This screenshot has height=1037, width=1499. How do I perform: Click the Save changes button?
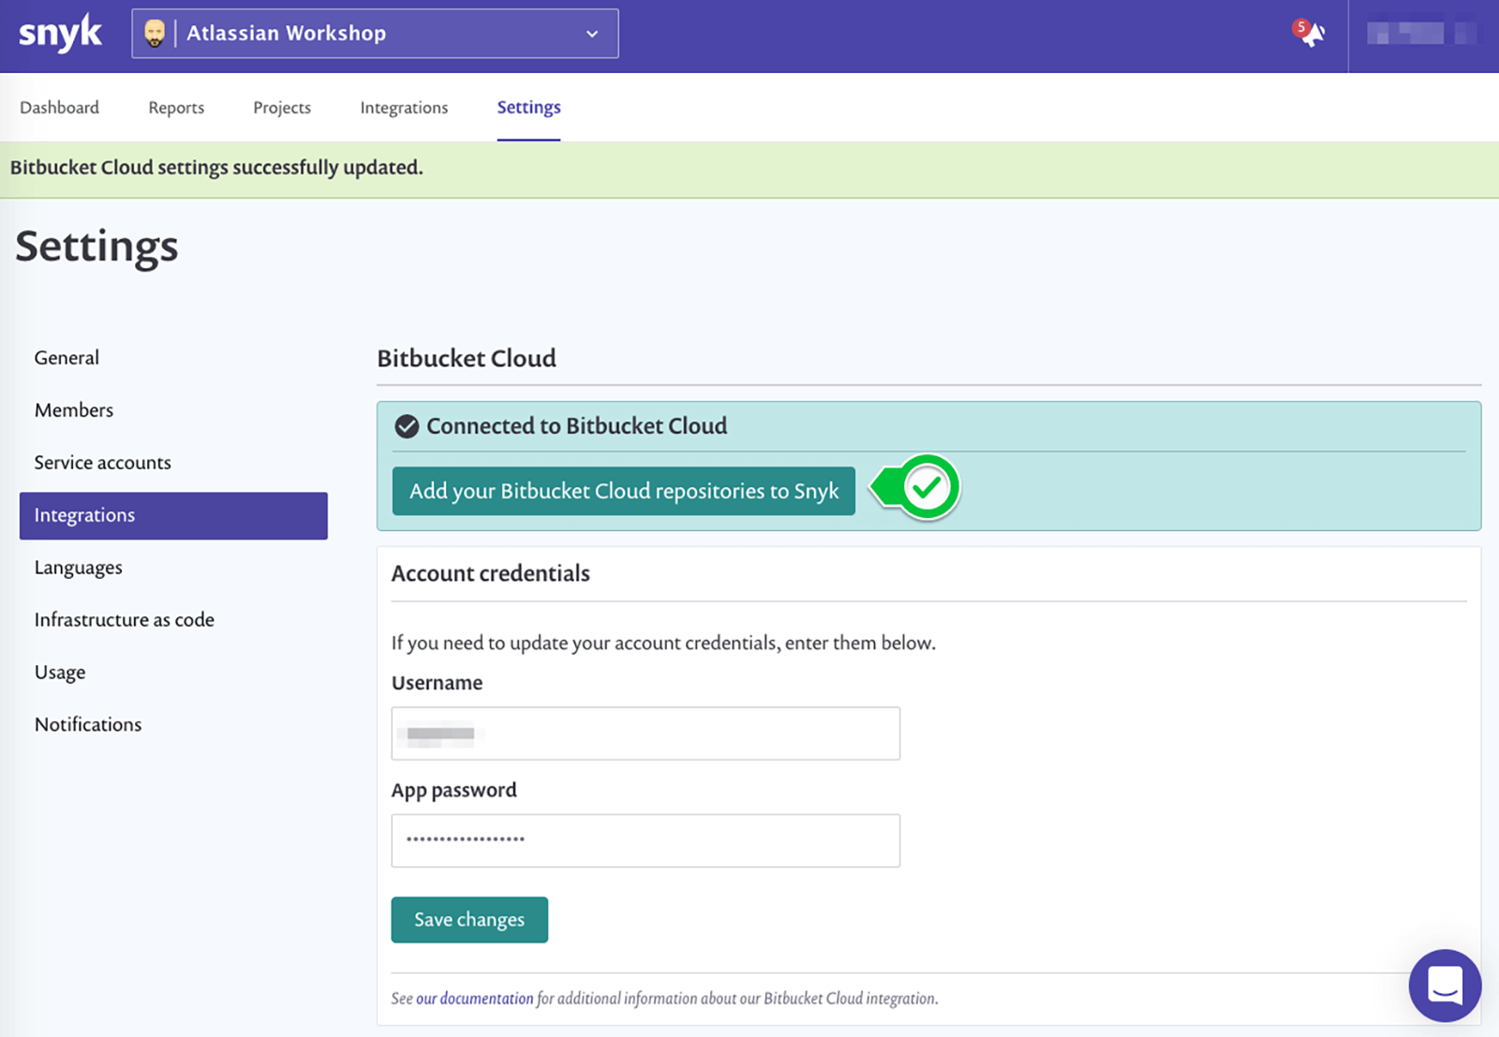tap(469, 920)
